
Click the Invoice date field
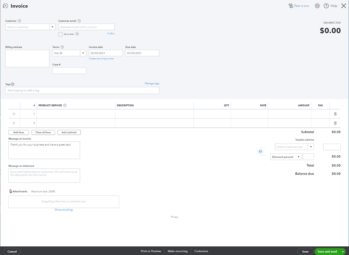(x=106, y=53)
